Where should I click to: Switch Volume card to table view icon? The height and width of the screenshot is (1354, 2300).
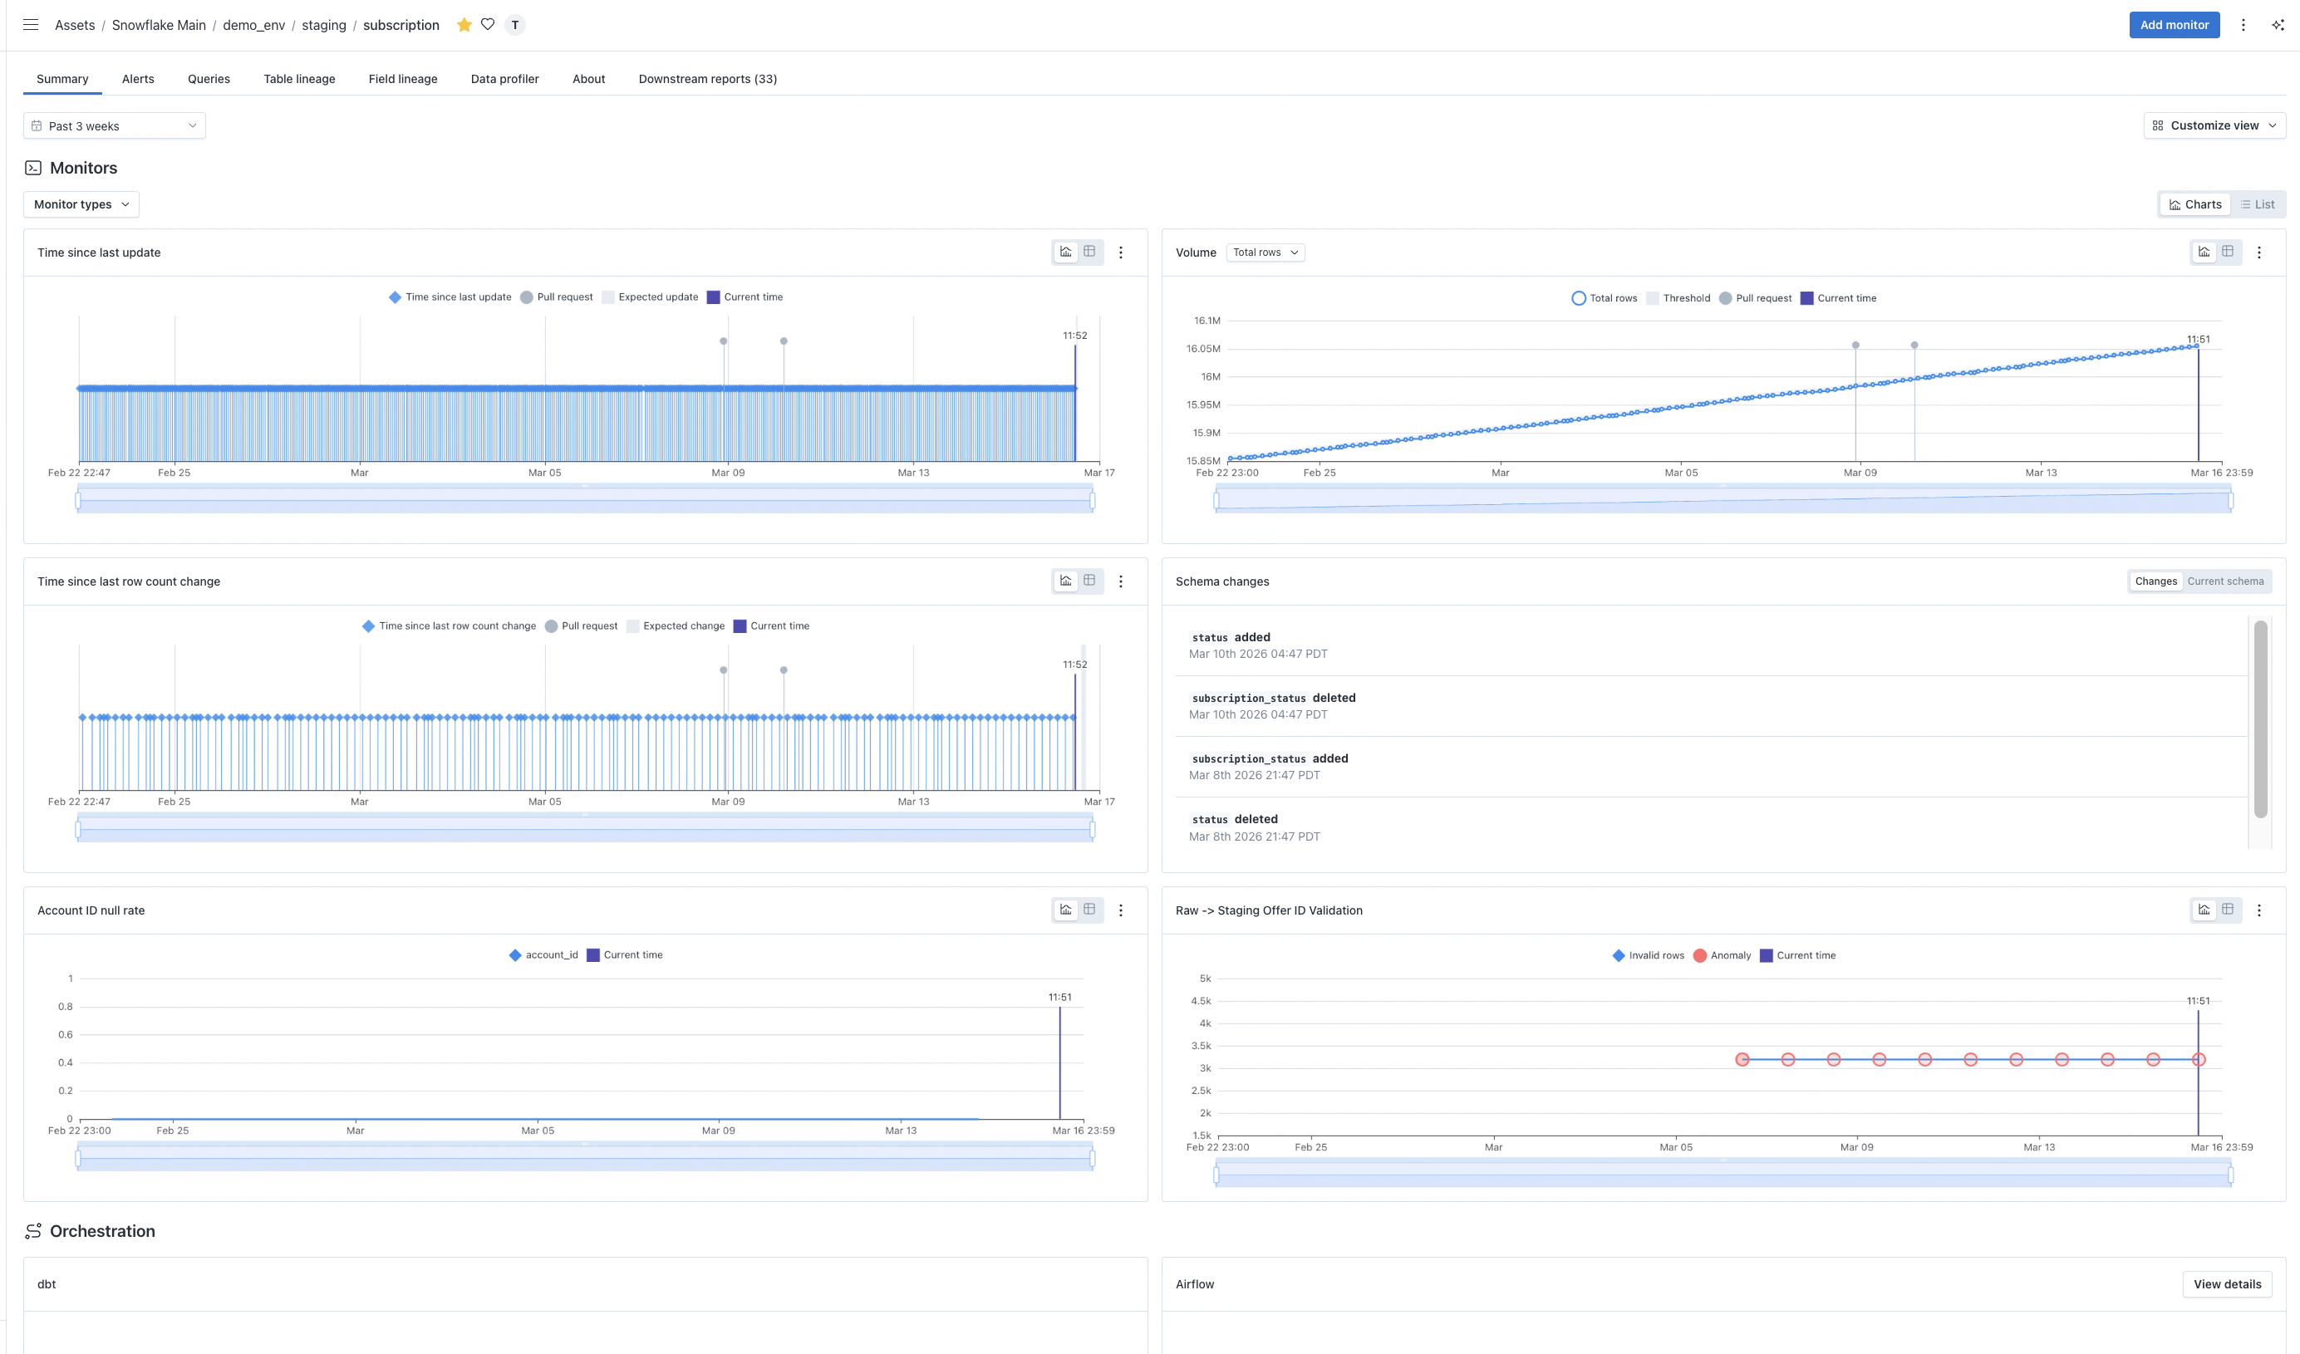[2228, 252]
